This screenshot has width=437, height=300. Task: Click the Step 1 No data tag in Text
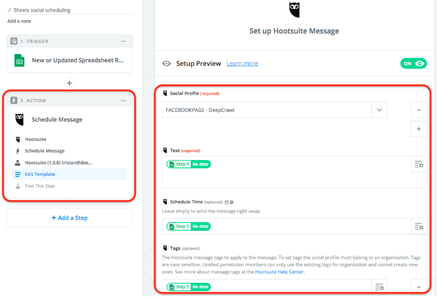pyautogui.click(x=188, y=163)
